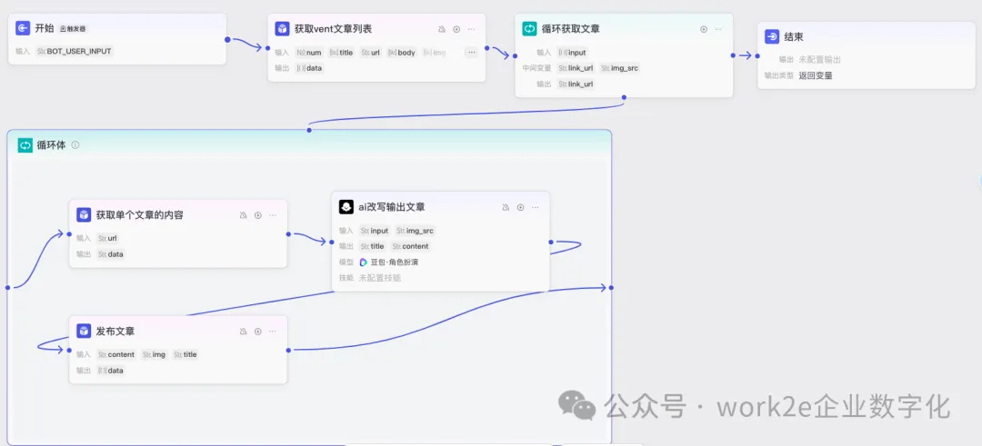Expand hidden input parameters of 获取vent文章列表

point(471,53)
